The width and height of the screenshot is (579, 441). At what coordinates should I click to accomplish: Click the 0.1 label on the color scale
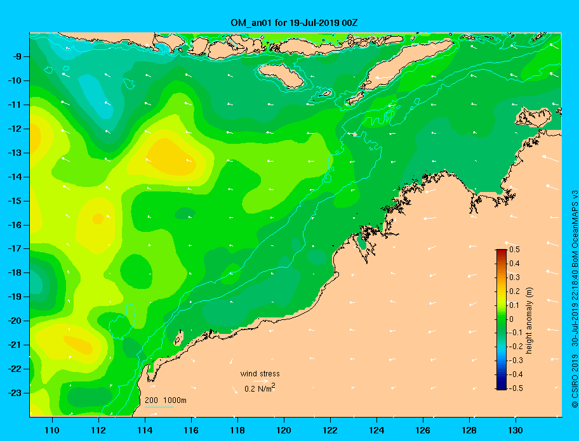(514, 305)
